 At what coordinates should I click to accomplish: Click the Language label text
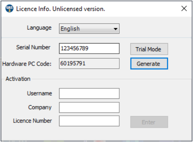39,28
